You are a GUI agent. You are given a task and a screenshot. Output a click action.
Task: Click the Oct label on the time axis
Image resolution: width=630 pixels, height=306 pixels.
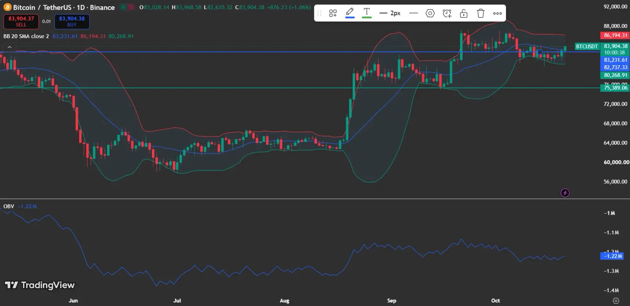495,300
